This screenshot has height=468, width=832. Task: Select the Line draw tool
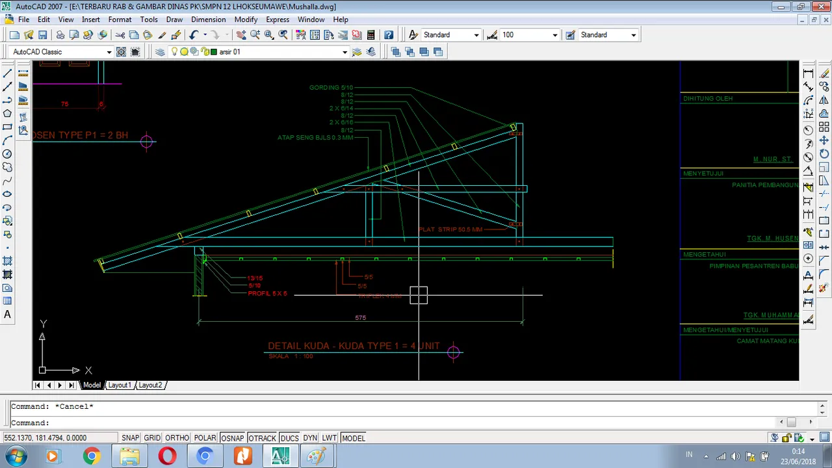8,73
